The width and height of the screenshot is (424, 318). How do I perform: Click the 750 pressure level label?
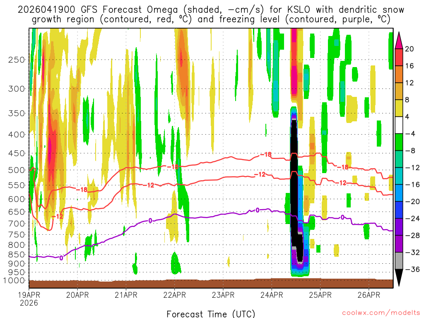tap(17, 234)
